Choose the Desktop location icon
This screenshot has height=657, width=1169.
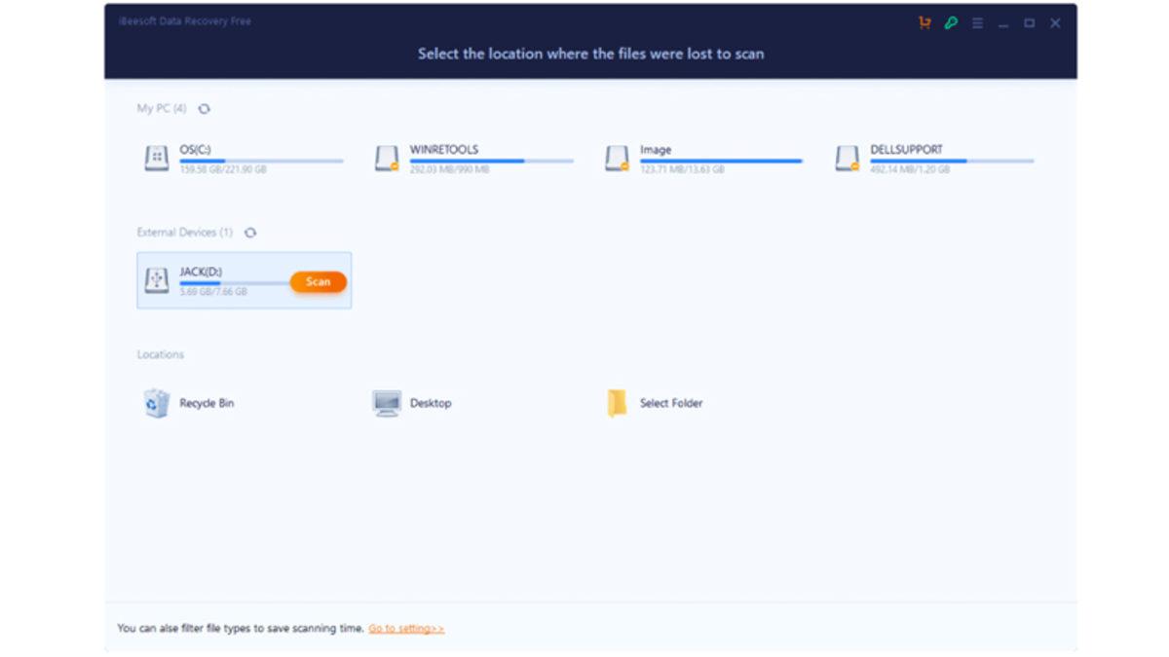coord(386,402)
